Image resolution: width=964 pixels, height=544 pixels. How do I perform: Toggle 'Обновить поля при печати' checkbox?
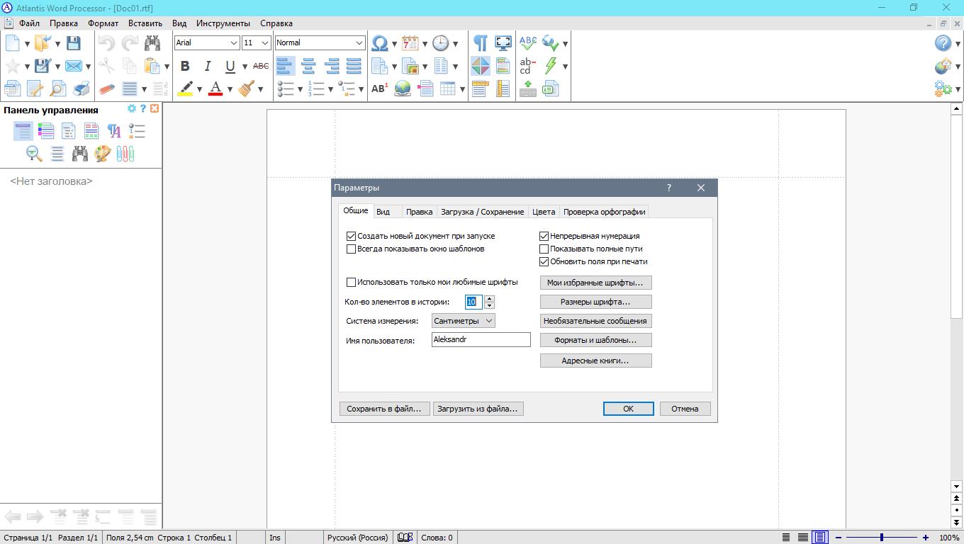coord(544,261)
